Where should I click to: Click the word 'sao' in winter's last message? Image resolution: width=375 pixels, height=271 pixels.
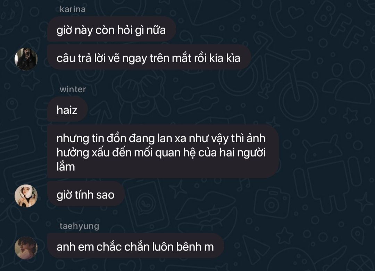[105, 195]
